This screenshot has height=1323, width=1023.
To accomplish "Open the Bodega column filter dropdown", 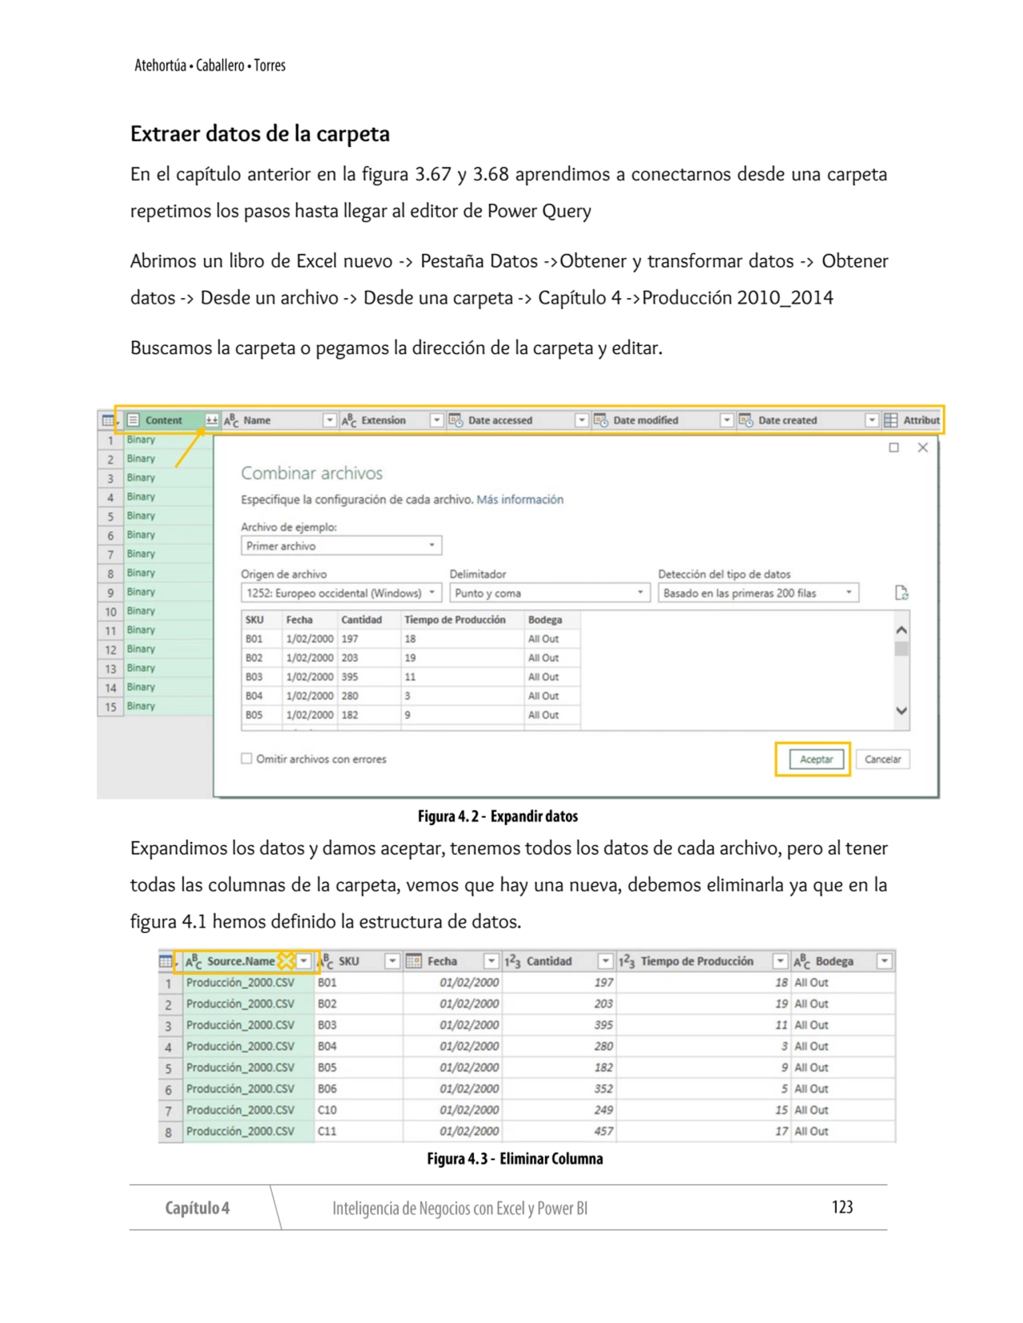I will pos(885,961).
